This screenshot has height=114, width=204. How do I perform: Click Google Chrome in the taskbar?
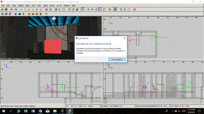(x=40, y=111)
